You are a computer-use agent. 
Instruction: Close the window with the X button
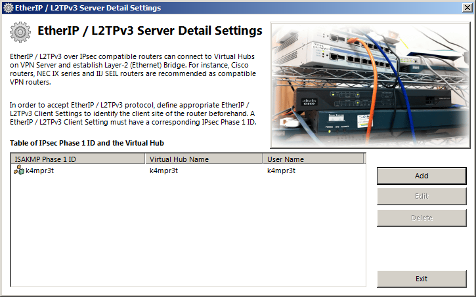[x=467, y=8]
